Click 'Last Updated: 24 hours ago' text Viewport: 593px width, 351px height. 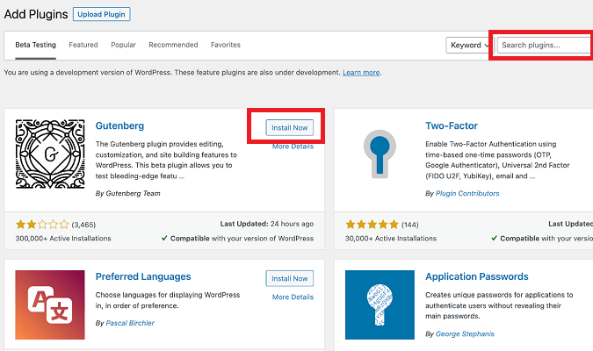coord(266,224)
